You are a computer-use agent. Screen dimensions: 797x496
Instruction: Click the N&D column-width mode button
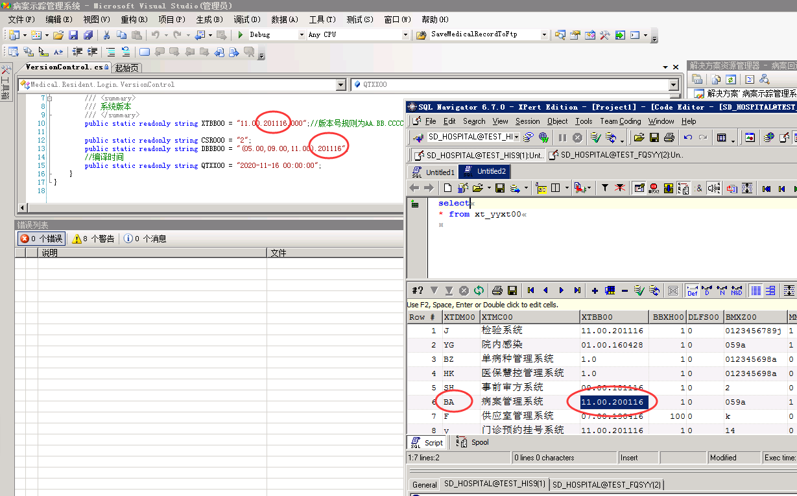pos(737,290)
